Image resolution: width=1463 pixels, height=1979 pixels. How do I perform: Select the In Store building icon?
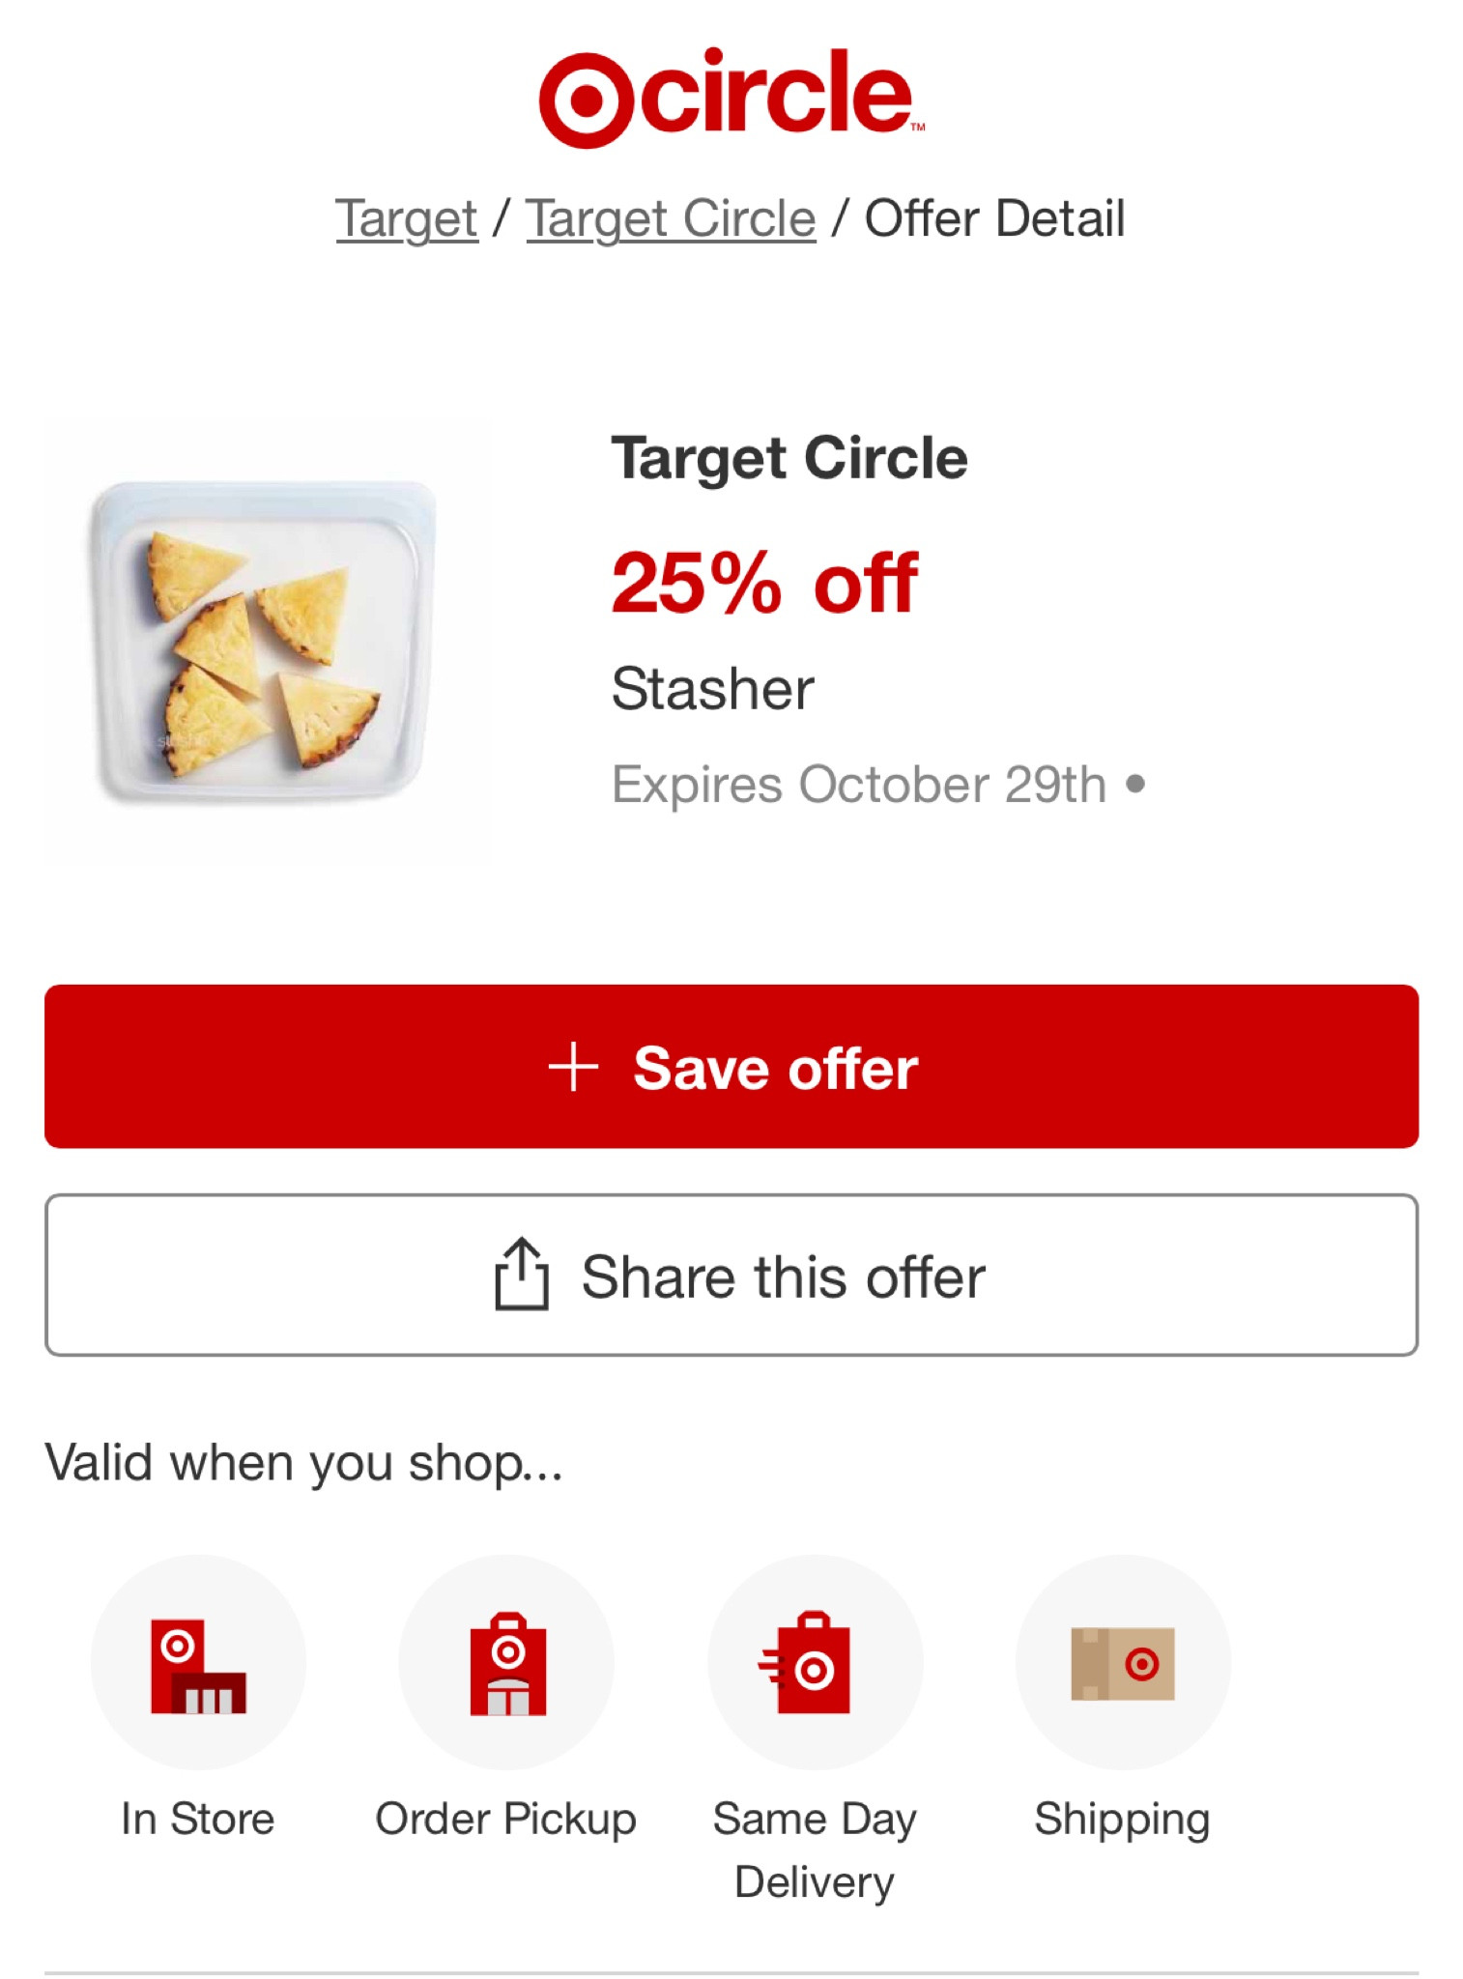198,1664
